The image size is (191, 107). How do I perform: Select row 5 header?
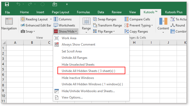tap(4, 69)
